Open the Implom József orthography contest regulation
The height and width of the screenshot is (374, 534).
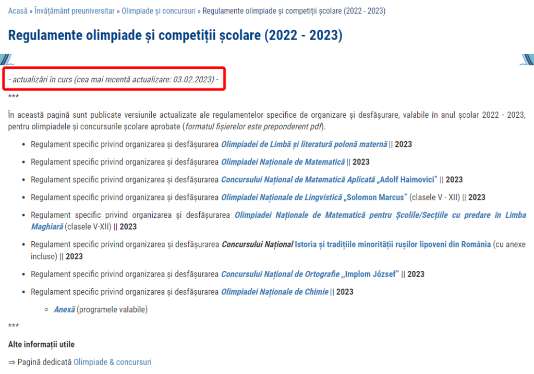310,274
